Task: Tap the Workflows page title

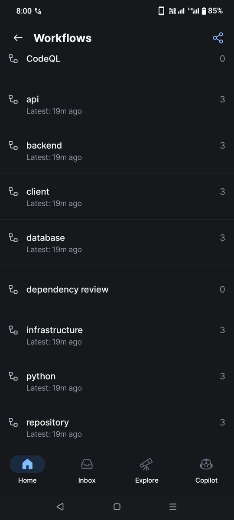Action: [62, 38]
